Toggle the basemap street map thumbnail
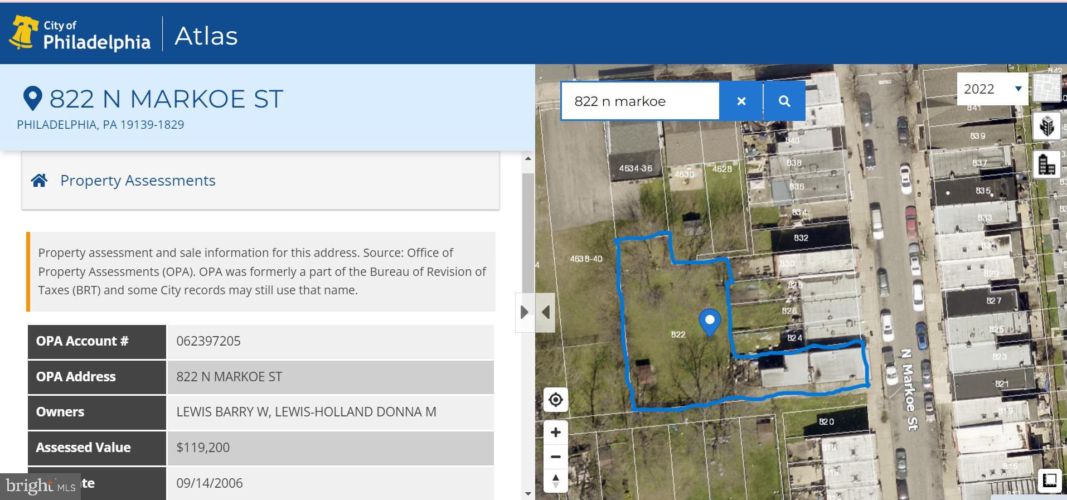Viewport: 1067px width, 500px height. click(1046, 88)
